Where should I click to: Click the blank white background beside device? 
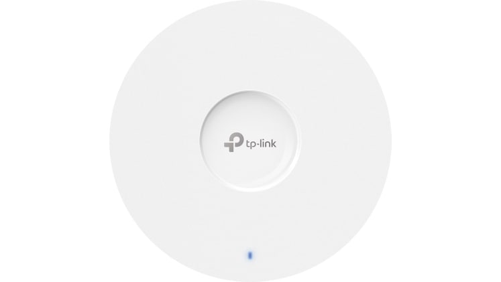pos(54,141)
